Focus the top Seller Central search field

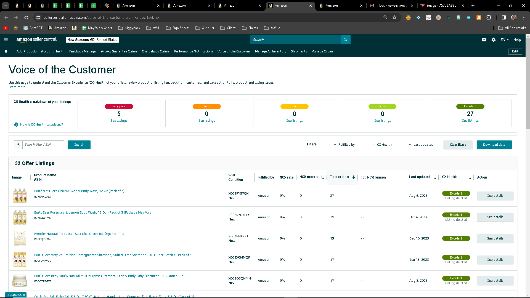pos(295,40)
